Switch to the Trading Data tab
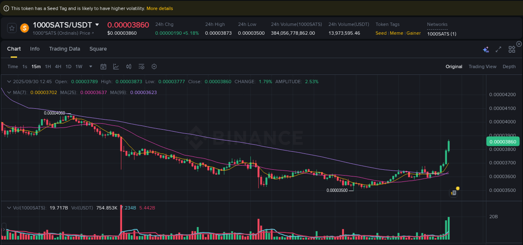 [x=64, y=49]
